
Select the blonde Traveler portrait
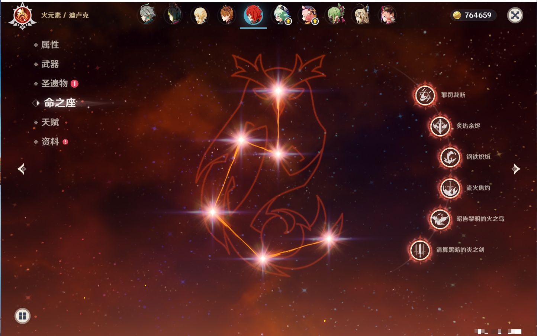pos(200,15)
